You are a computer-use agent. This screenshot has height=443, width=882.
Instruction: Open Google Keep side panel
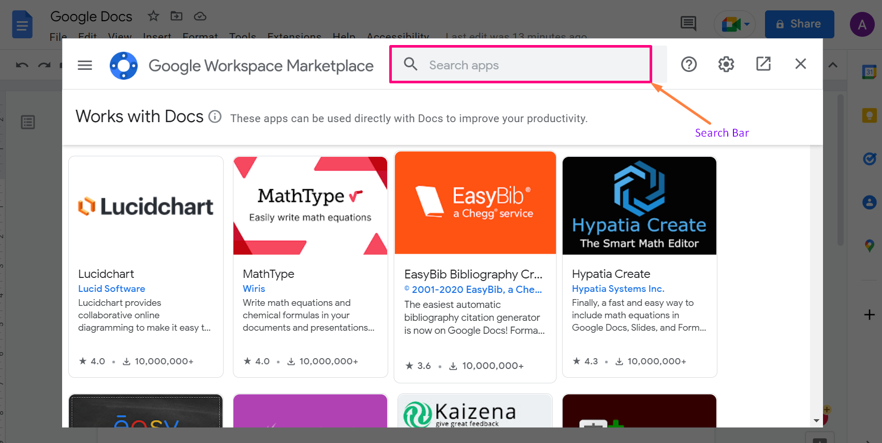(870, 115)
